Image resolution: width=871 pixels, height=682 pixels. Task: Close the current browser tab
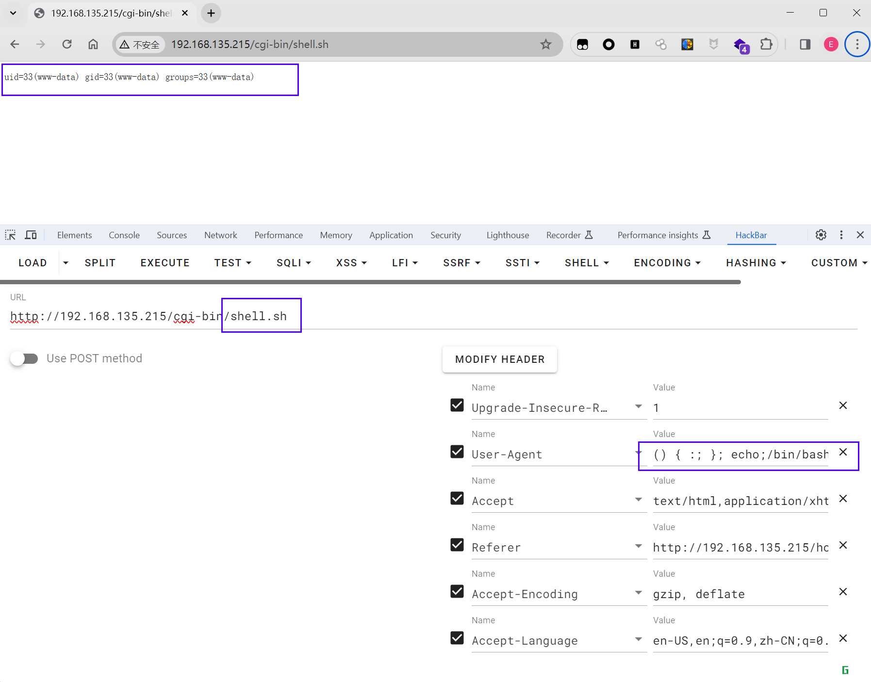(x=185, y=13)
